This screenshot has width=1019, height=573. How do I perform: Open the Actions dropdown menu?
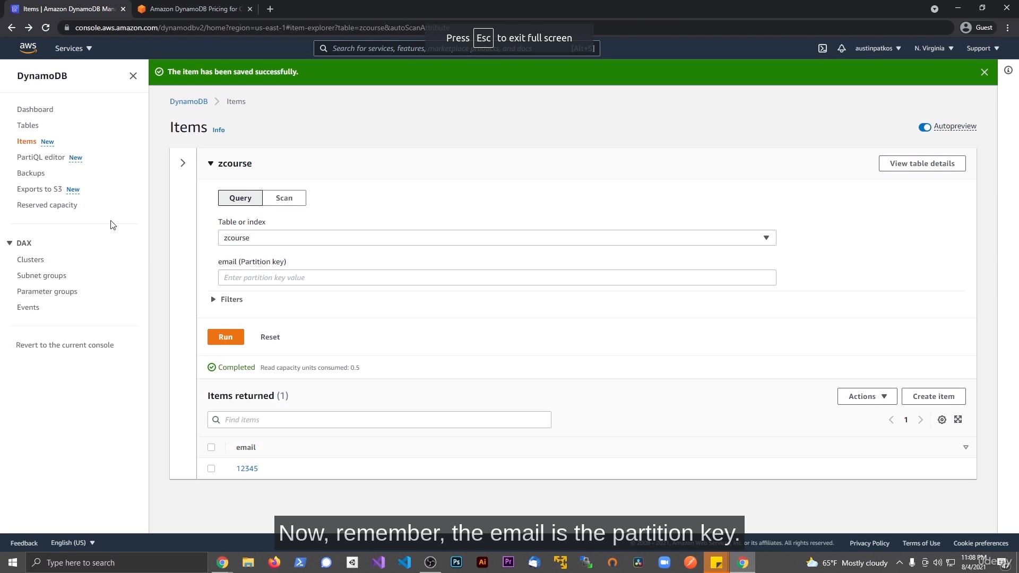click(867, 396)
